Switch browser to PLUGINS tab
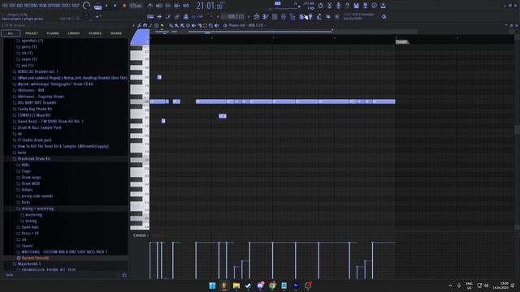The width and height of the screenshot is (520, 292). [x=53, y=33]
